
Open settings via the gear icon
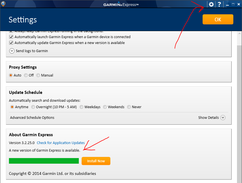point(211,4)
